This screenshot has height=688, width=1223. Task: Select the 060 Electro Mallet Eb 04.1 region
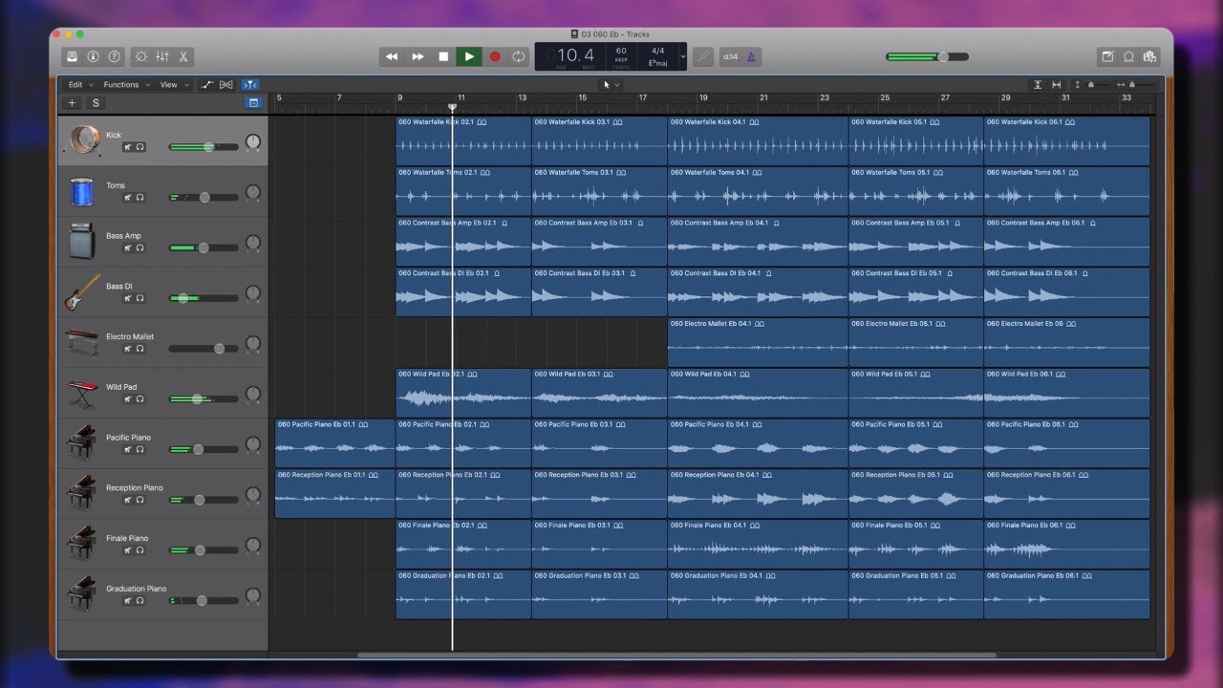click(x=758, y=343)
